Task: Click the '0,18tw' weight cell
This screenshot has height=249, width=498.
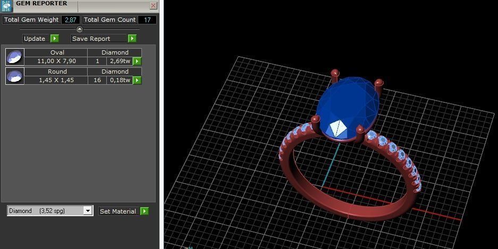Action: point(120,80)
